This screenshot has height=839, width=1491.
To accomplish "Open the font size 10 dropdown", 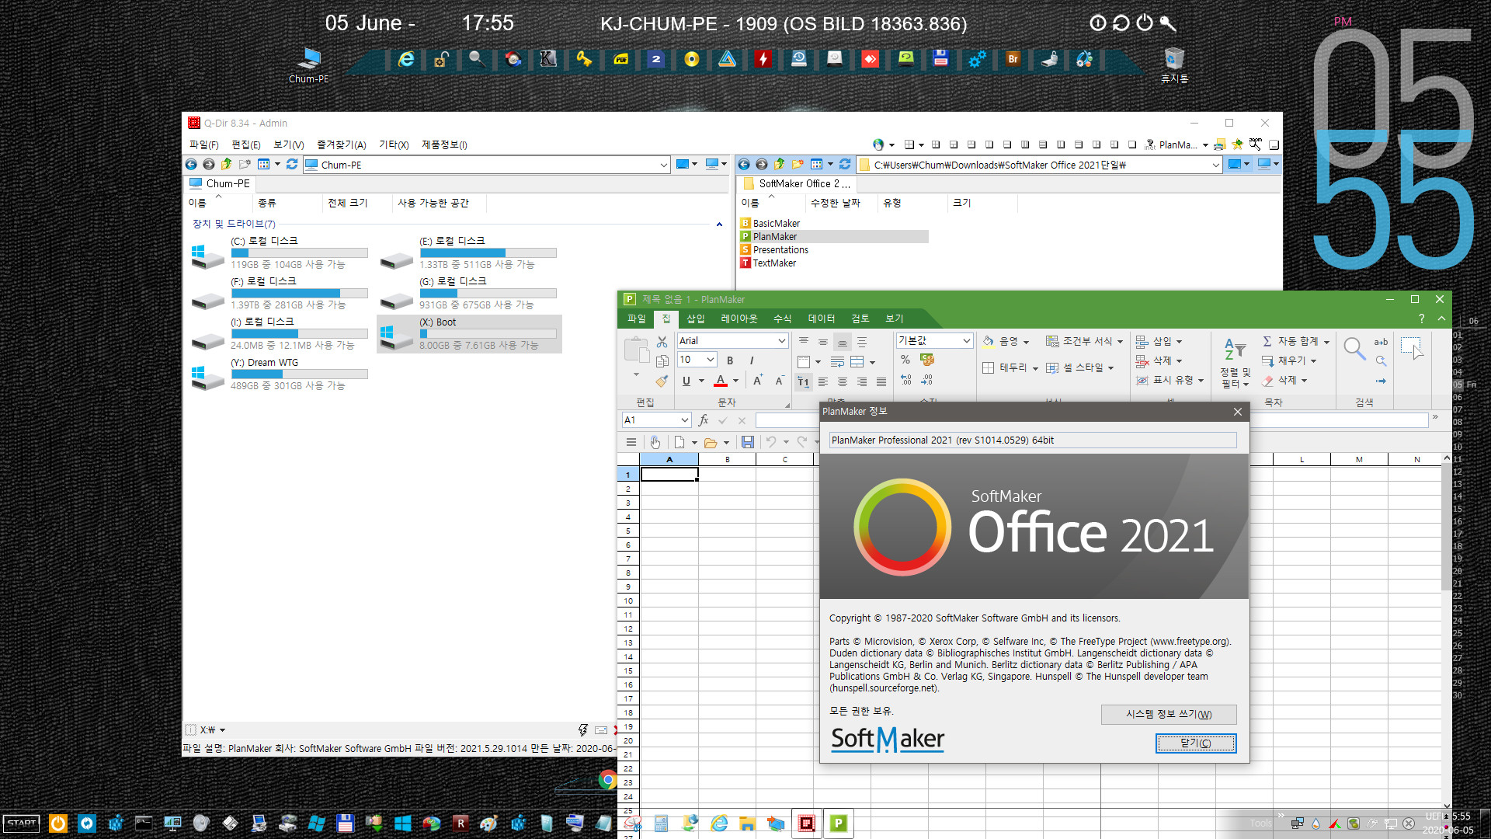I will click(710, 360).
